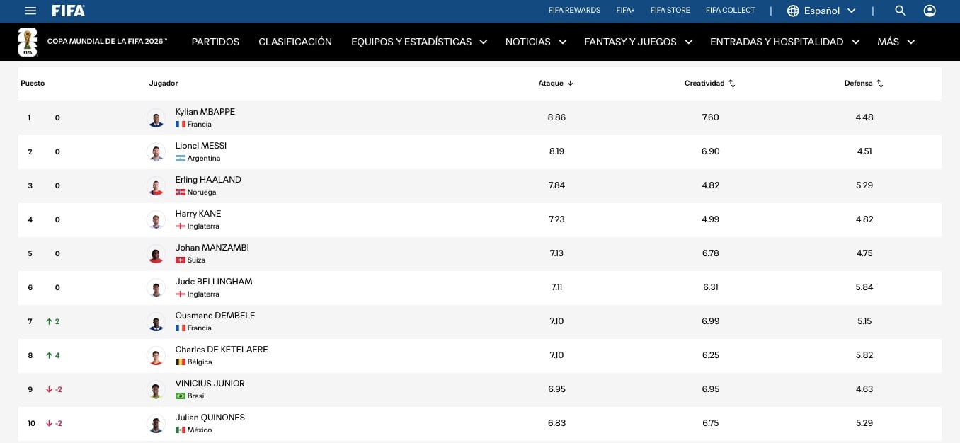
Task: Click the Jugador column header
Action: coord(164,83)
